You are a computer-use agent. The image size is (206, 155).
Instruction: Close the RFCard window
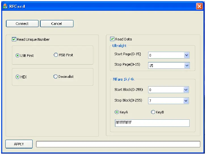199,6
